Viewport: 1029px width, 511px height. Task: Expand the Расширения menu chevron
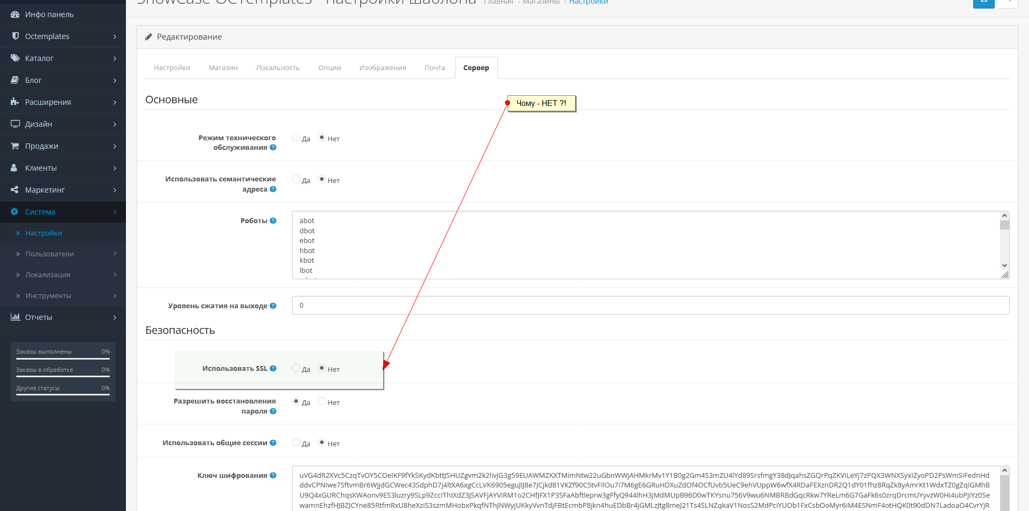[115, 102]
